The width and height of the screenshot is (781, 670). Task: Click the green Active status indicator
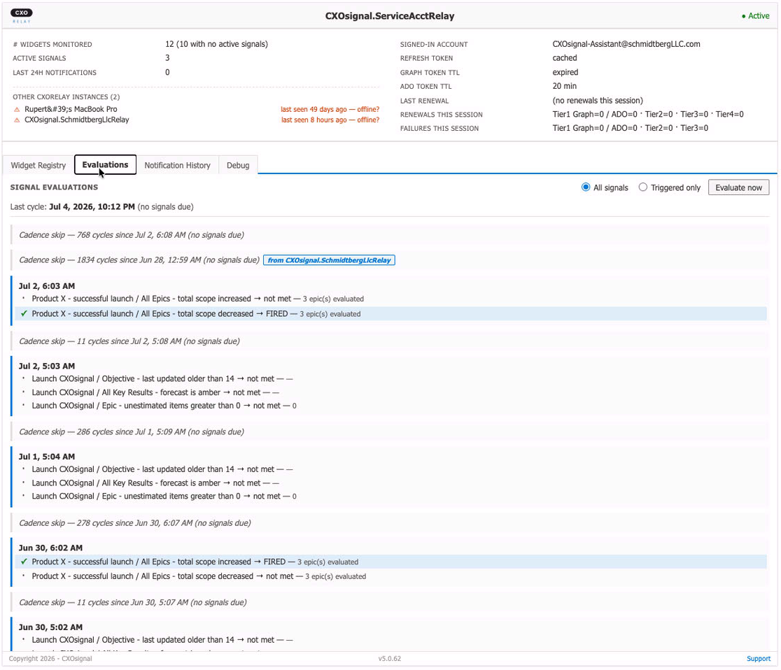click(x=755, y=16)
